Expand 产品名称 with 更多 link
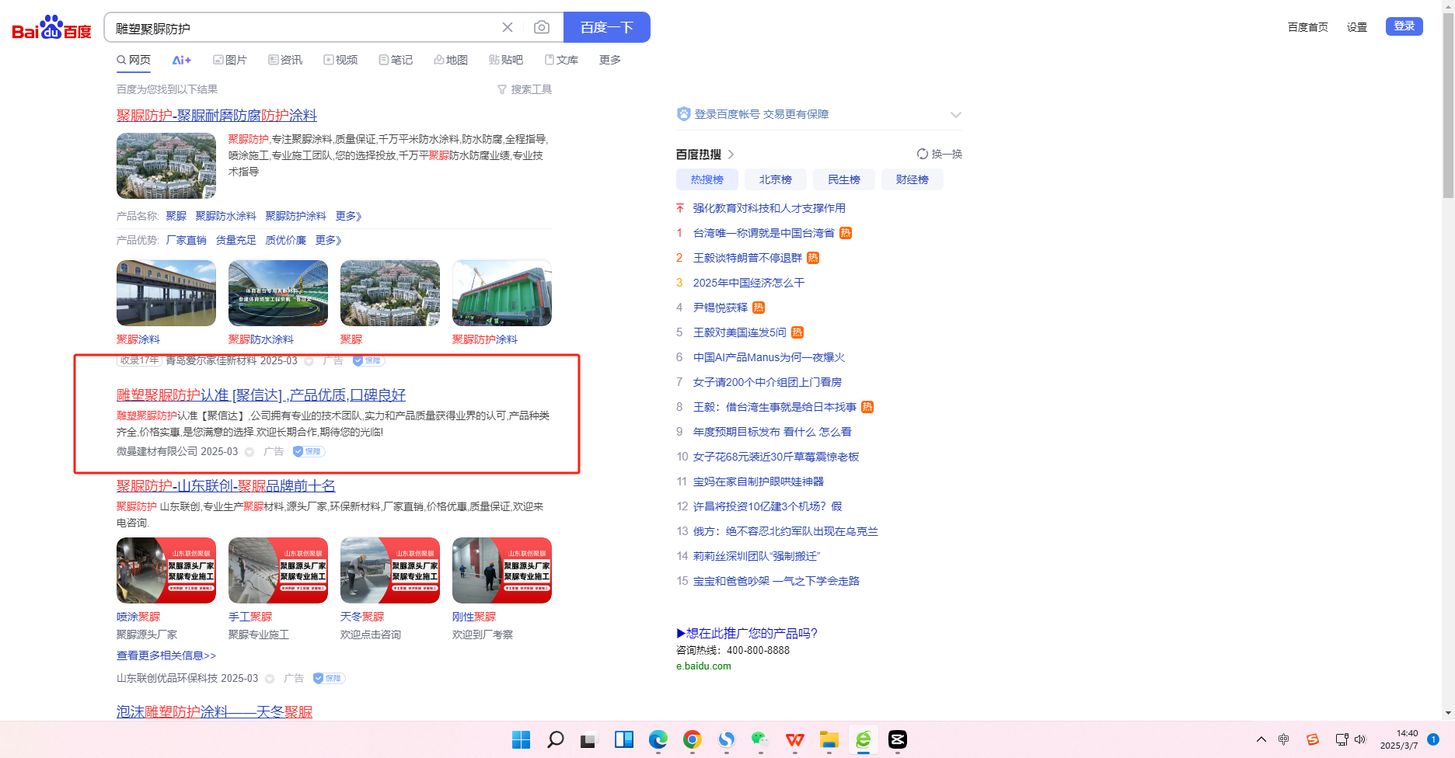This screenshot has height=758, width=1455. pos(349,216)
